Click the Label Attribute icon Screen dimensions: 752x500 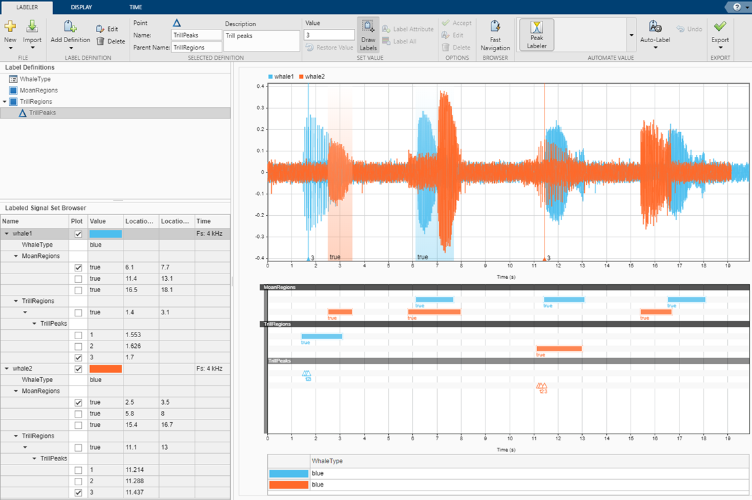tap(386, 29)
